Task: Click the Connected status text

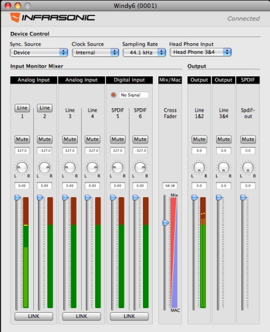Action: (243, 19)
